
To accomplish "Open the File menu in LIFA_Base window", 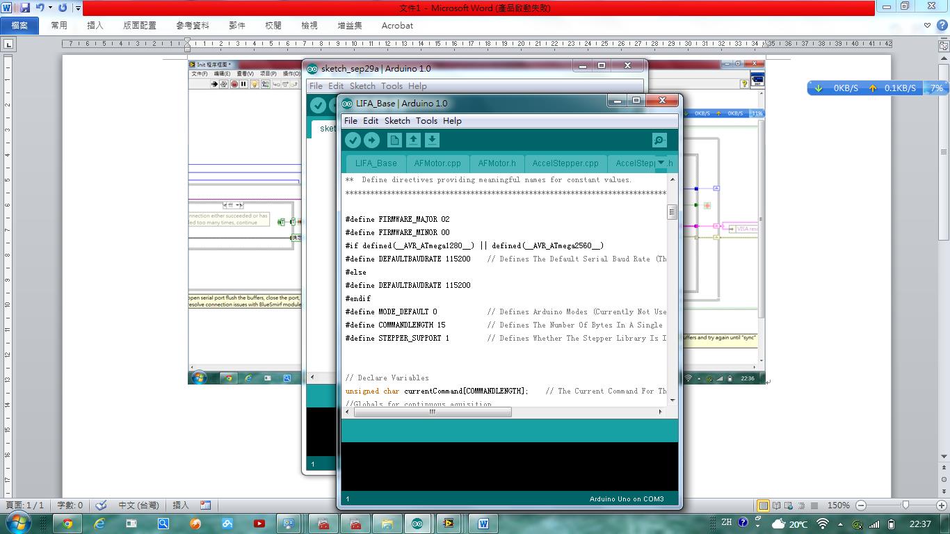I will [x=351, y=120].
